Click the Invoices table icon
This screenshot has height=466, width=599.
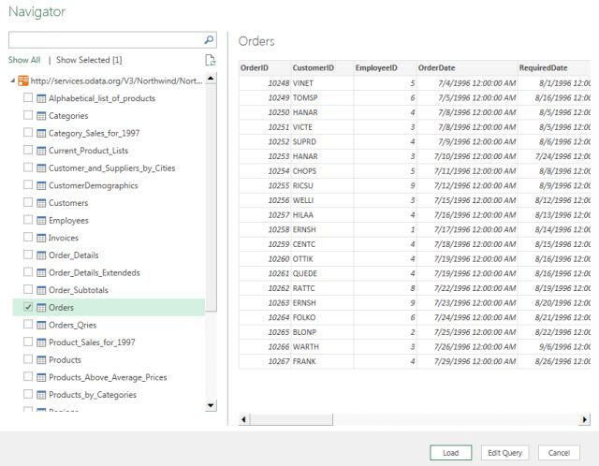(x=41, y=238)
